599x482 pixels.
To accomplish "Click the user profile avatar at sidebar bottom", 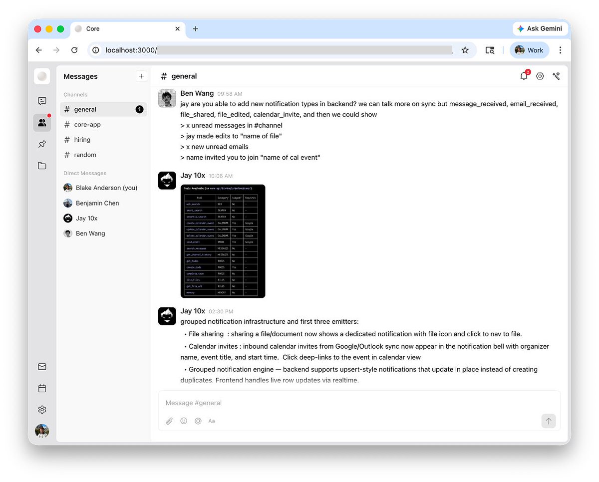I will pyautogui.click(x=42, y=431).
